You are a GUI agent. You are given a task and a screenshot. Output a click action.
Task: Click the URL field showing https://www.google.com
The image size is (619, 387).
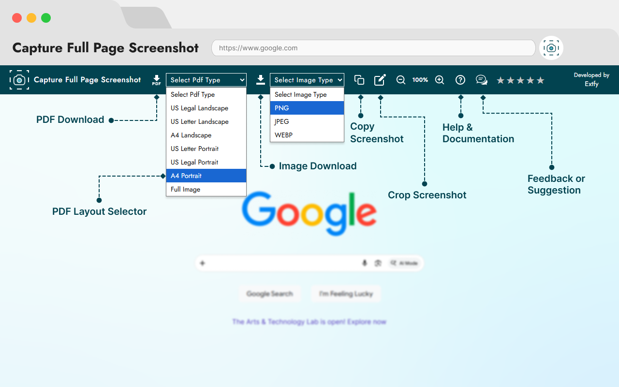pos(373,48)
